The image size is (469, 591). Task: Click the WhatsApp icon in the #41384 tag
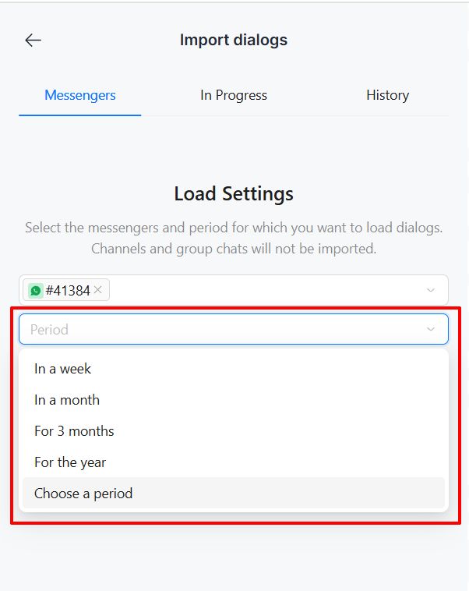[x=35, y=291]
